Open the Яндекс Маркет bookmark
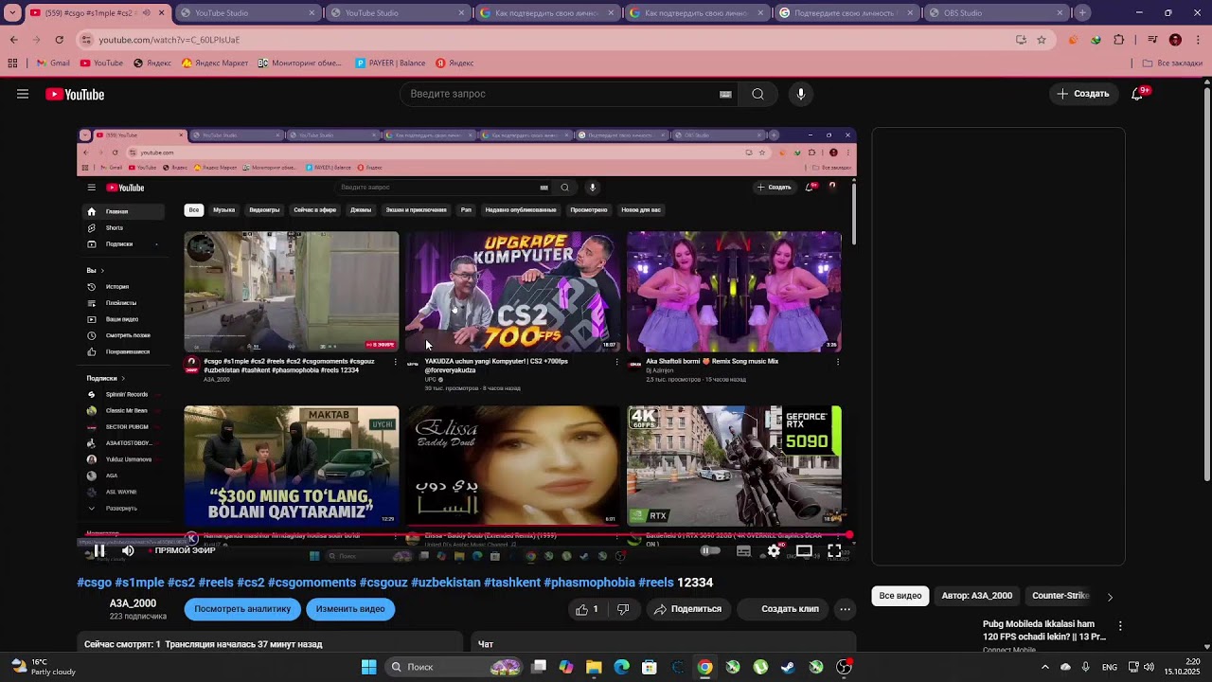This screenshot has height=682, width=1212. tap(215, 63)
